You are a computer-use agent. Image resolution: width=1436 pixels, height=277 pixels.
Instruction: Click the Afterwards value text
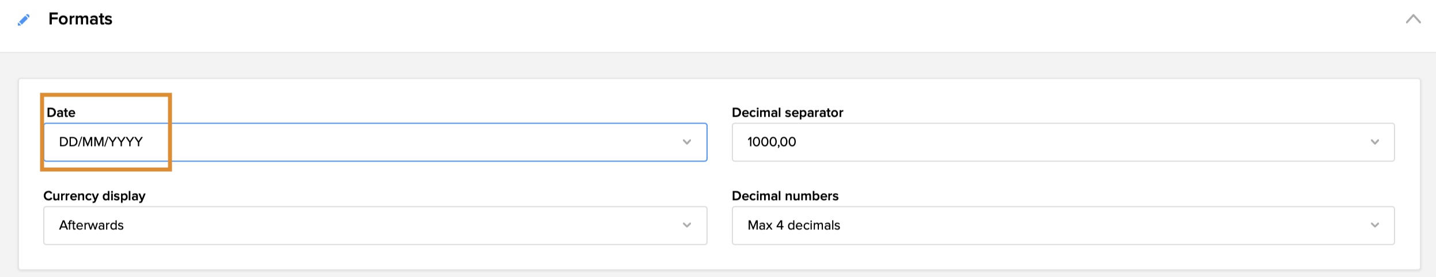point(91,225)
